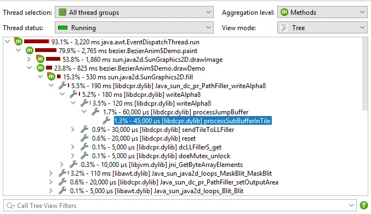Screen dimensions: 371x214
Task: Collapse the java.awt.EventDispatchThread.run node
Action: click(x=8, y=42)
